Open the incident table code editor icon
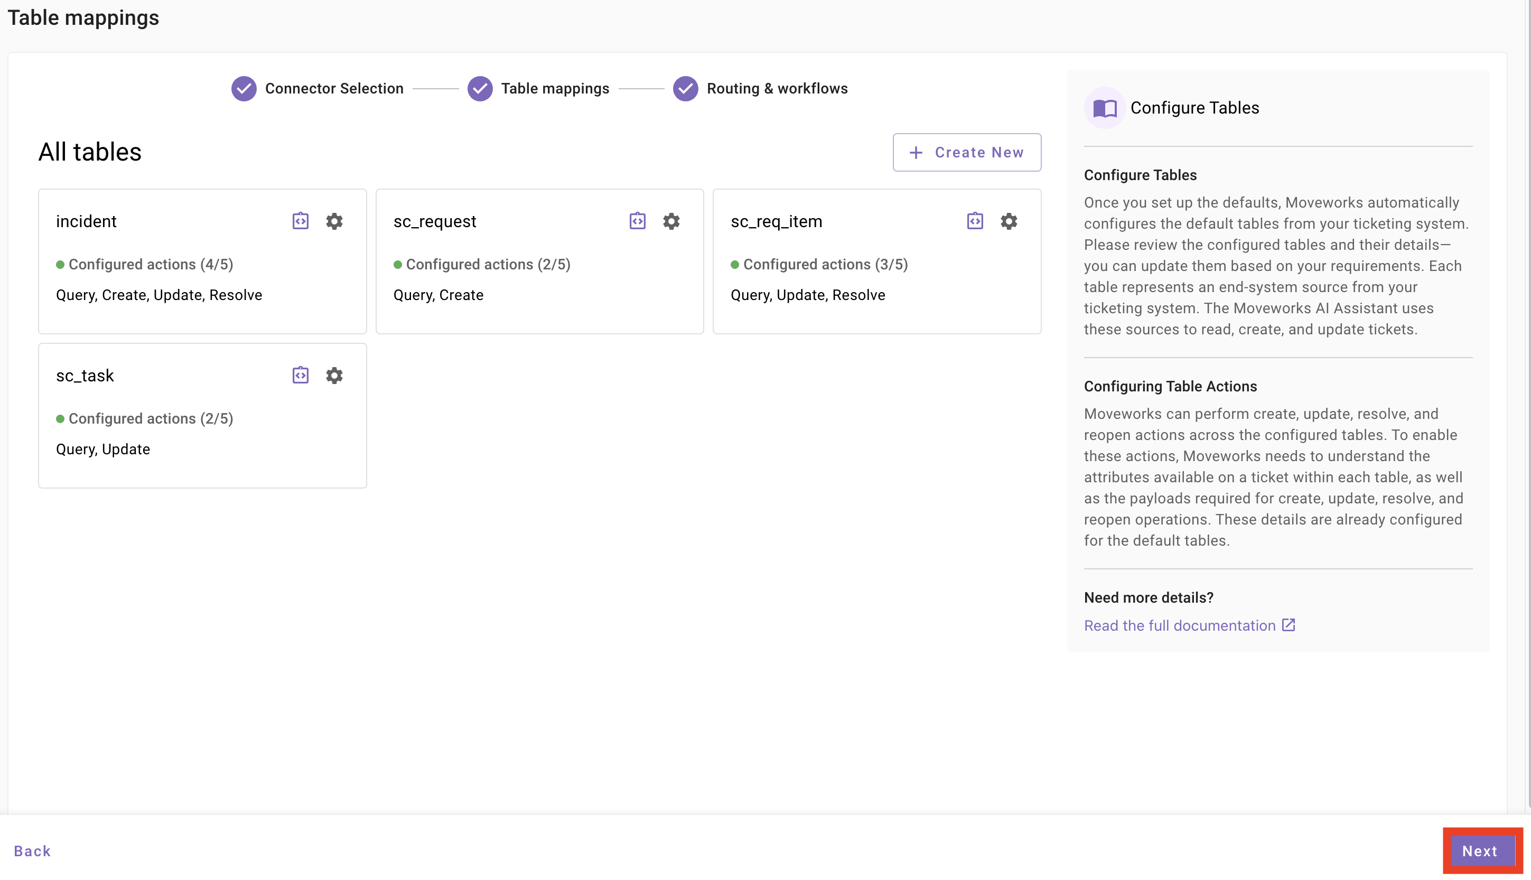 coord(301,221)
